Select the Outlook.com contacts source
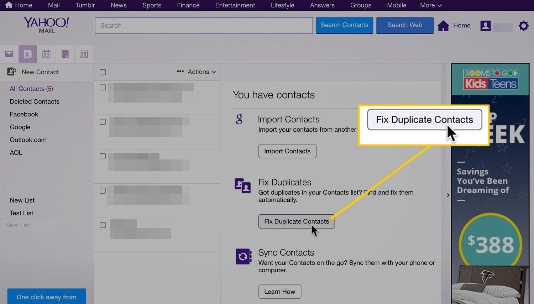 coord(28,140)
